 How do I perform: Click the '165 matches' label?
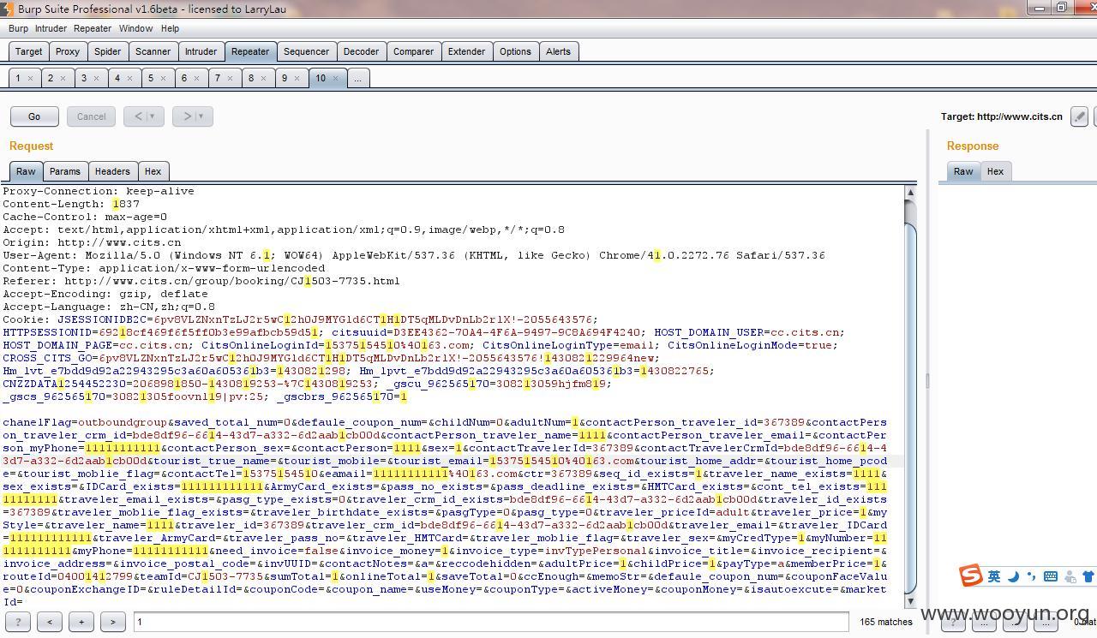[x=886, y=622]
